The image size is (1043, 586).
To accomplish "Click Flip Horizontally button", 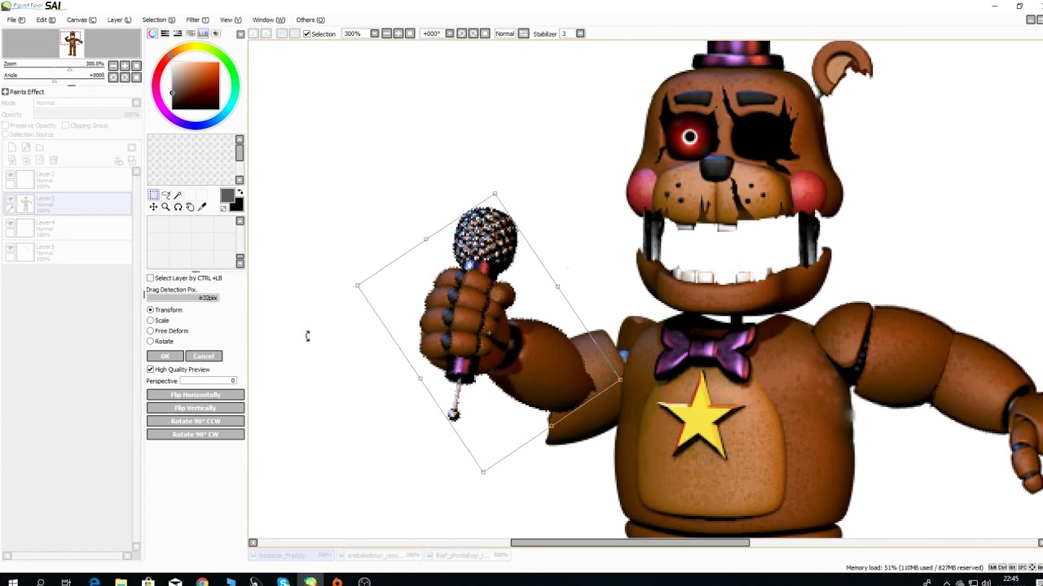I will tap(196, 395).
